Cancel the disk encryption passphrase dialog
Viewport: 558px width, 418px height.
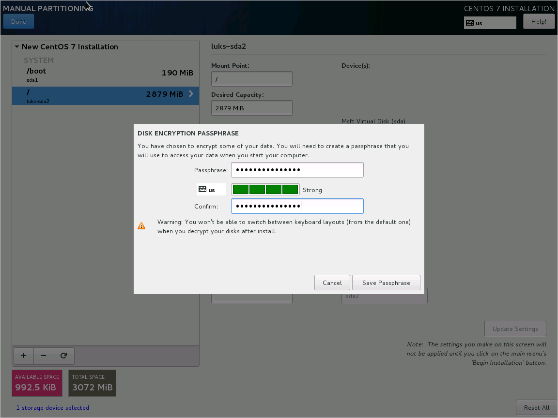click(332, 283)
